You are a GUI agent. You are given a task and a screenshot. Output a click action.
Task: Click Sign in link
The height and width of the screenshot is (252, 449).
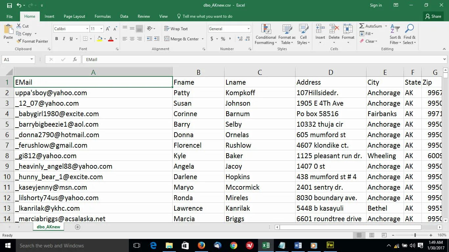tap(376, 5)
